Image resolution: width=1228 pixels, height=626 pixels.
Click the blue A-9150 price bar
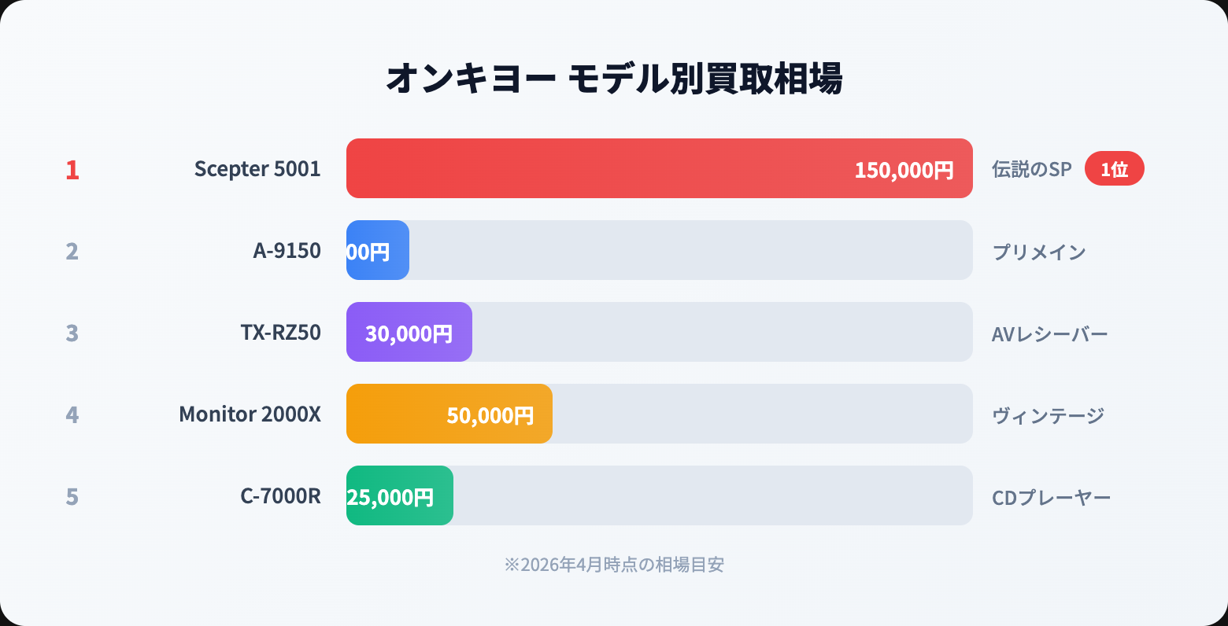[377, 251]
